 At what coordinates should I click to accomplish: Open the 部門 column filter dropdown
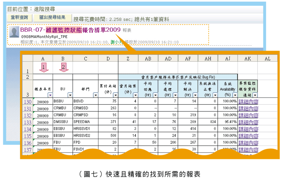(x=95, y=95)
